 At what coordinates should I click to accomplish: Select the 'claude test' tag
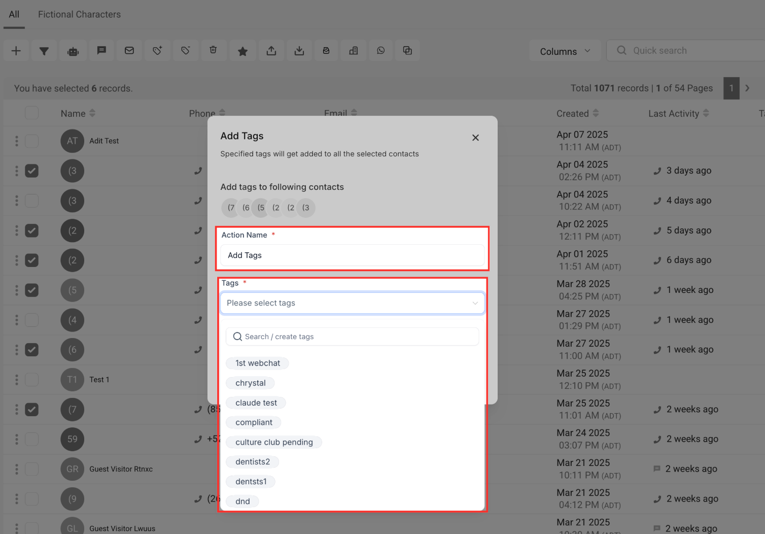coord(256,403)
